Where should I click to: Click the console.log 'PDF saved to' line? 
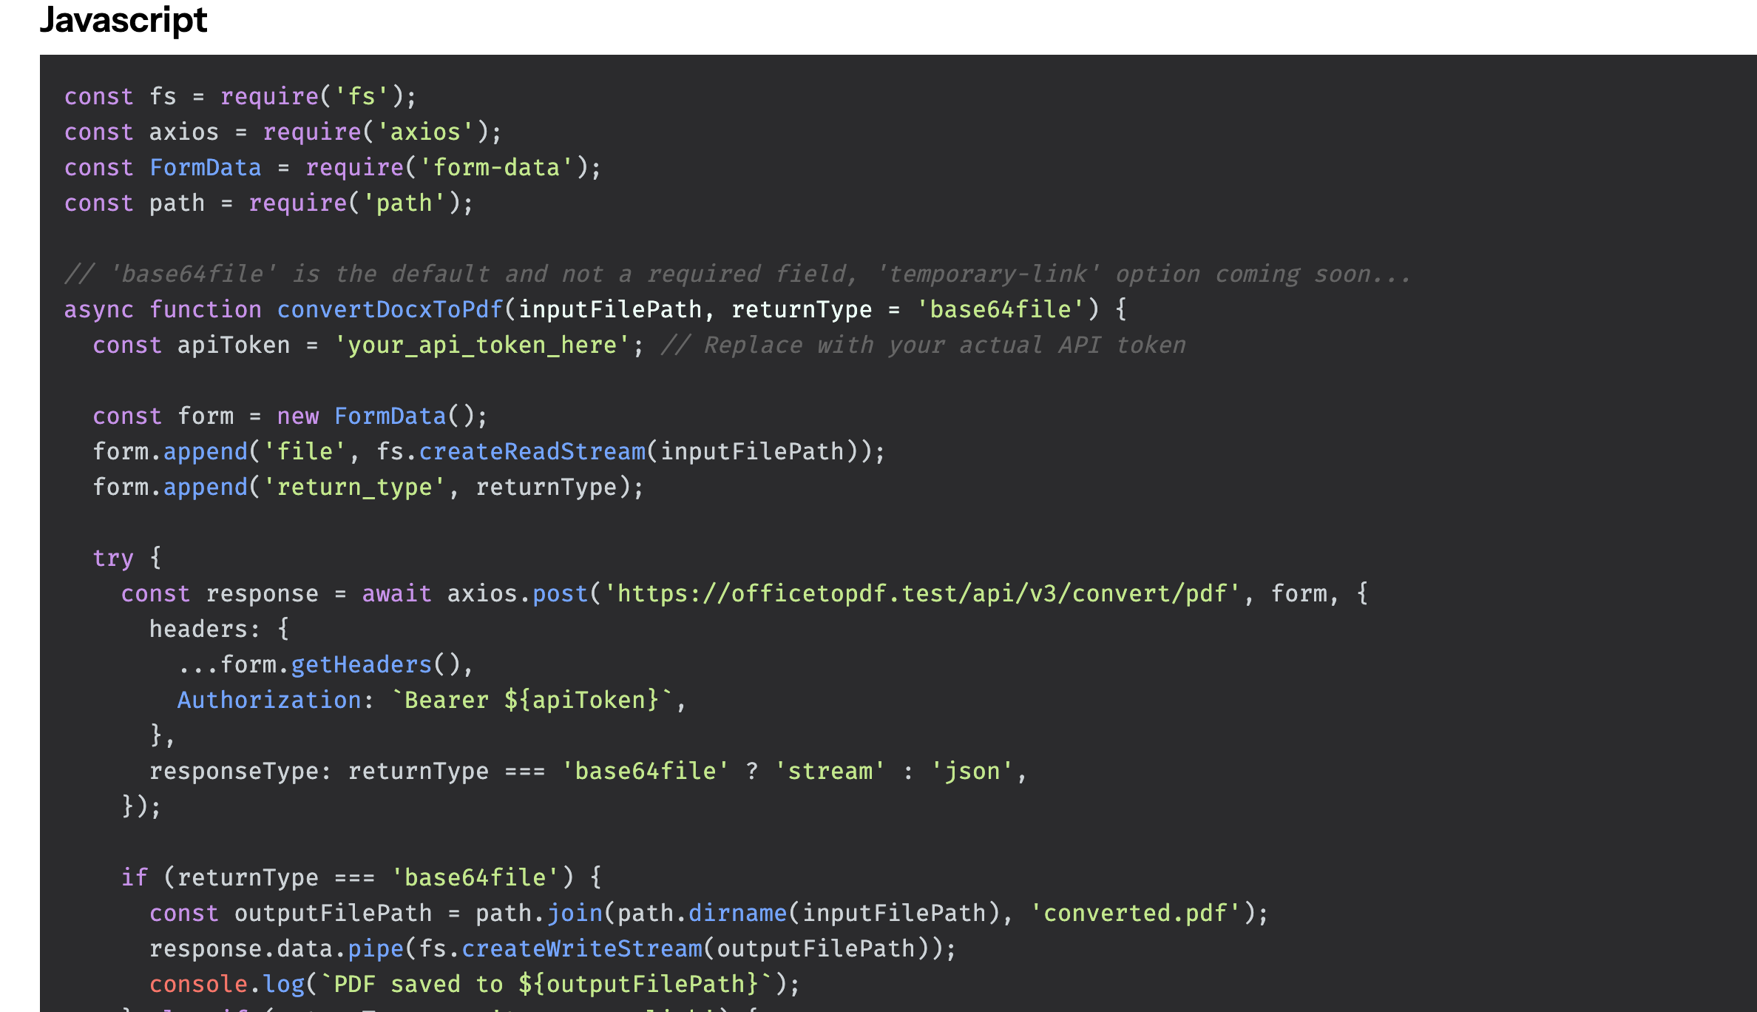pyautogui.click(x=475, y=985)
